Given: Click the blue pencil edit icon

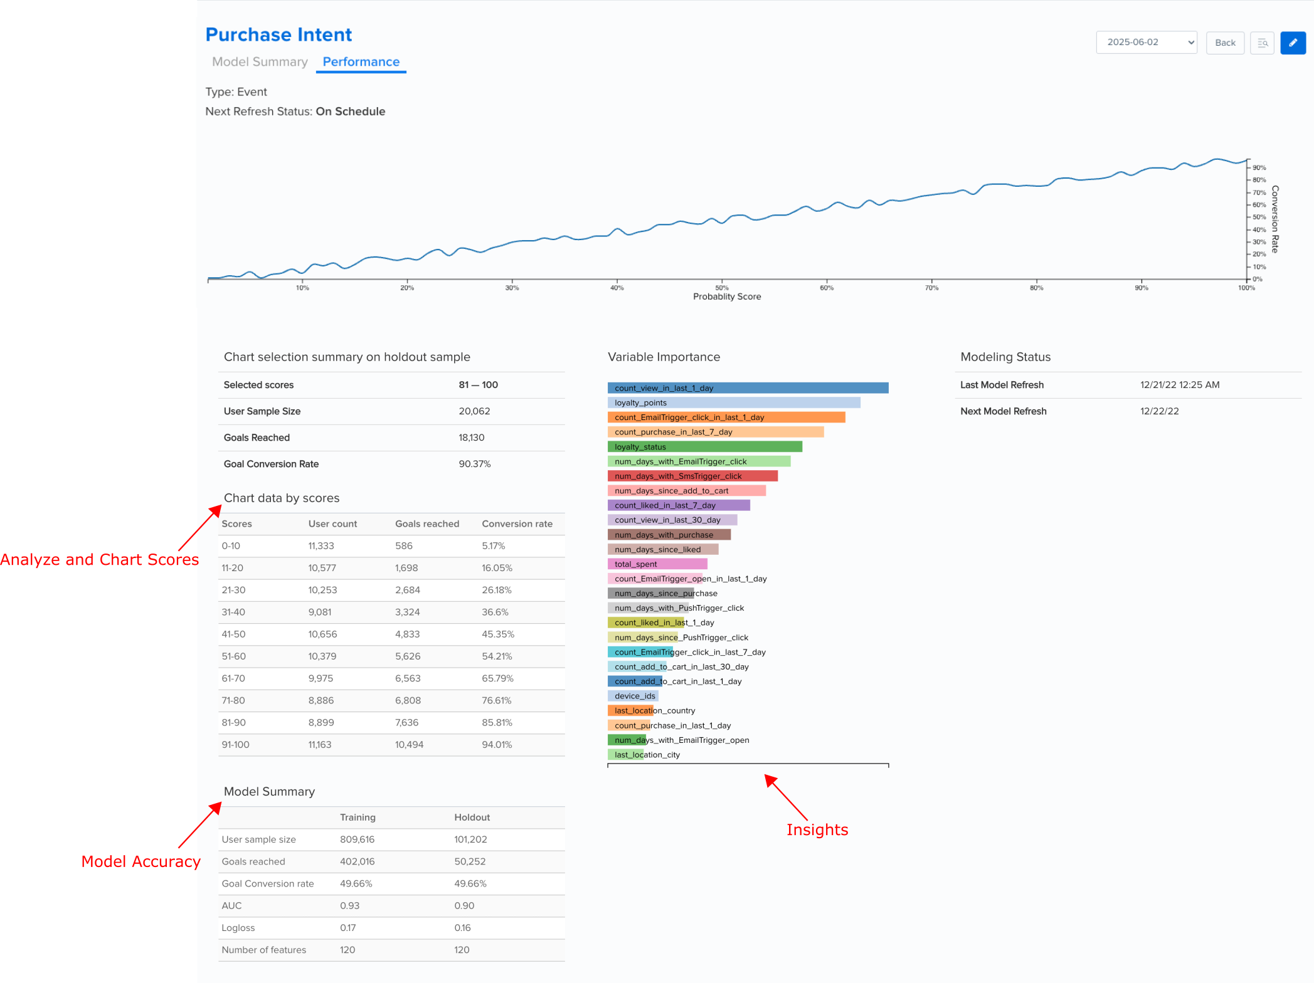Looking at the screenshot, I should click(1293, 43).
